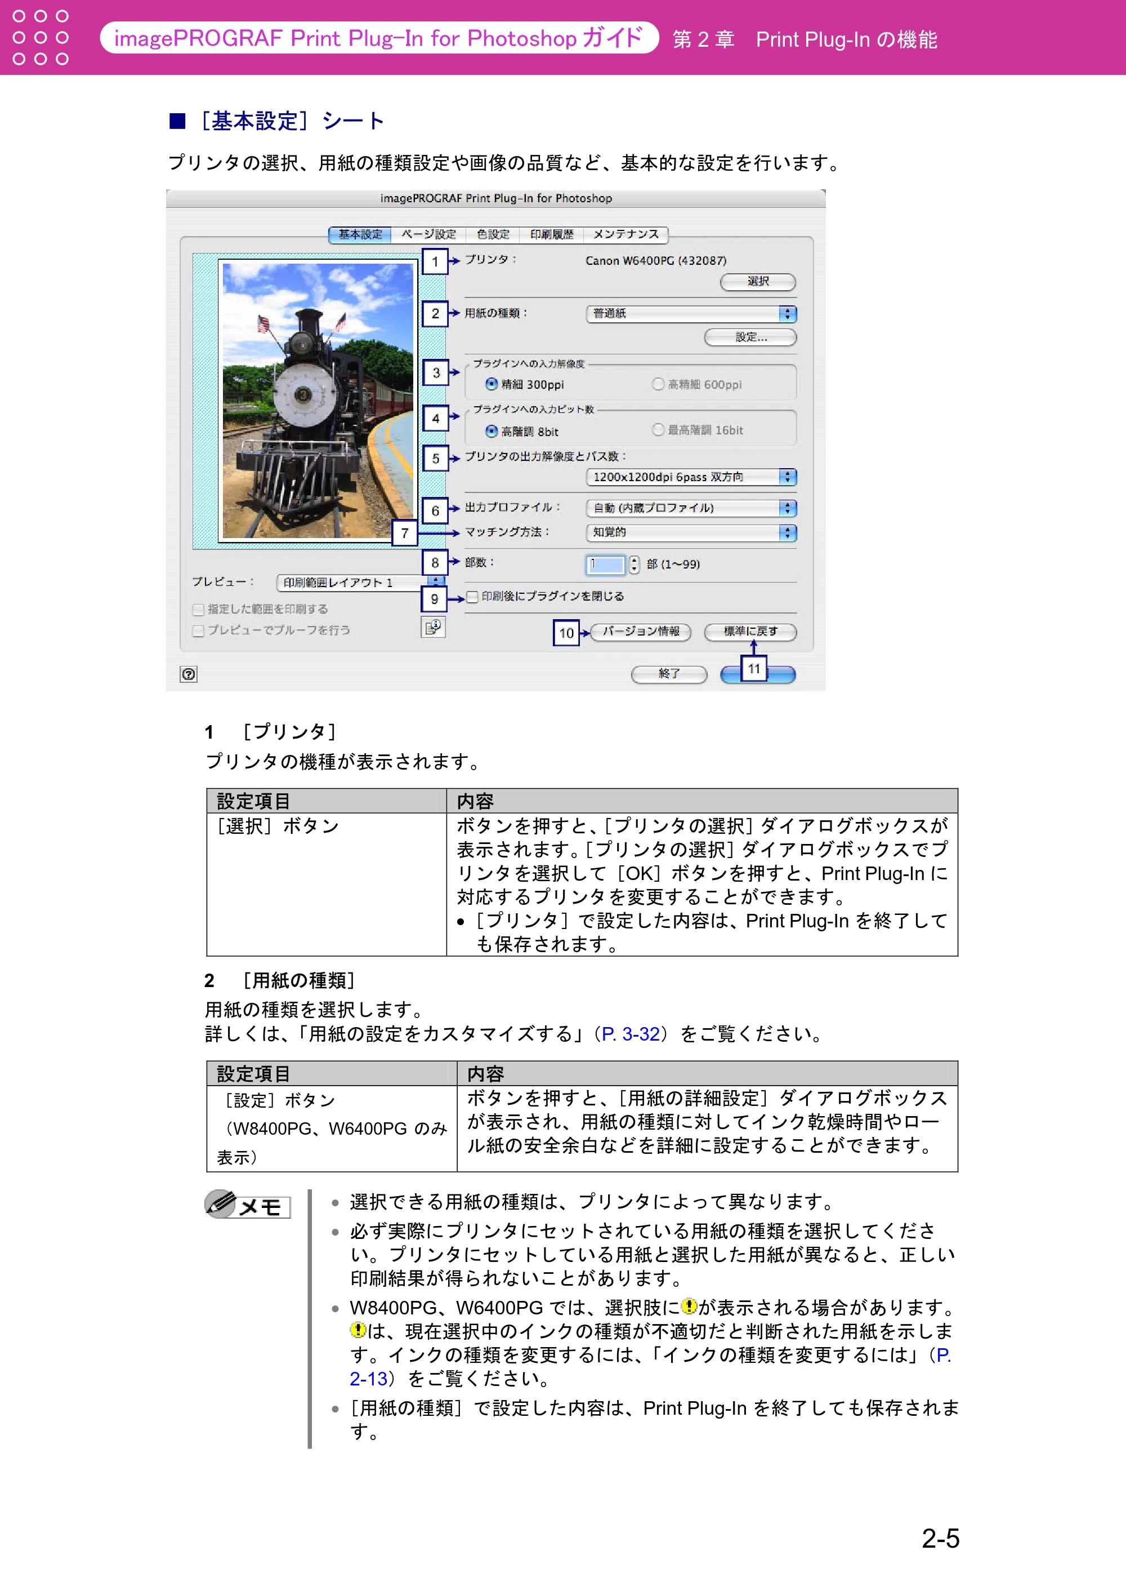Click the guide title in page header

click(x=379, y=38)
